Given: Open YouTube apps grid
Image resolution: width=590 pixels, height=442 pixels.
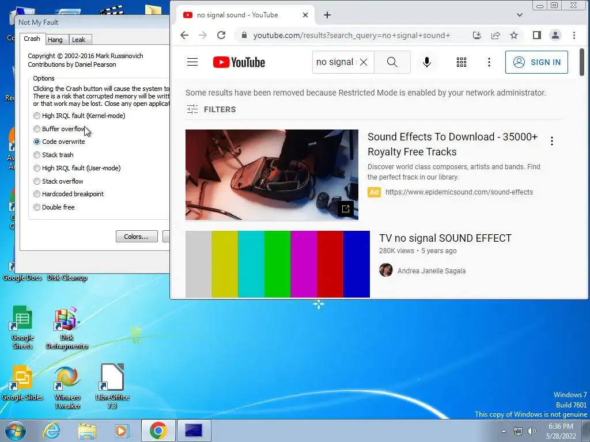Looking at the screenshot, I should click(462, 62).
